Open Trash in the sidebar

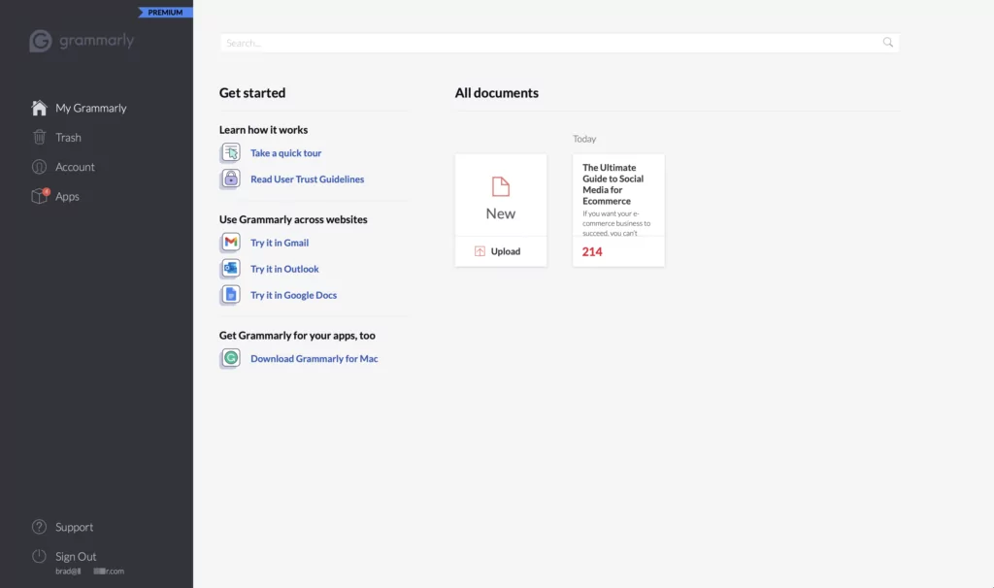click(68, 138)
